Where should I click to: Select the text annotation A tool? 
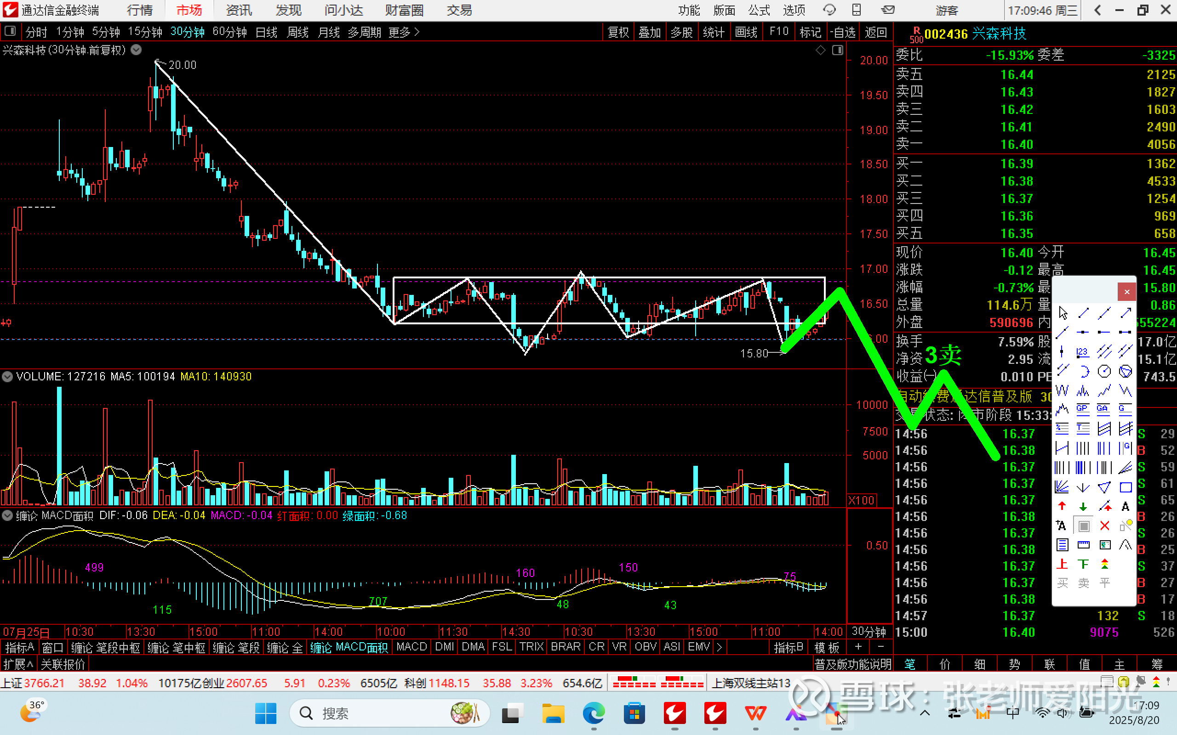click(x=1125, y=507)
